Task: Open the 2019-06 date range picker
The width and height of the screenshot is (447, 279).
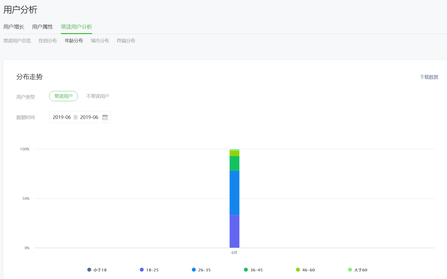Action: point(80,117)
